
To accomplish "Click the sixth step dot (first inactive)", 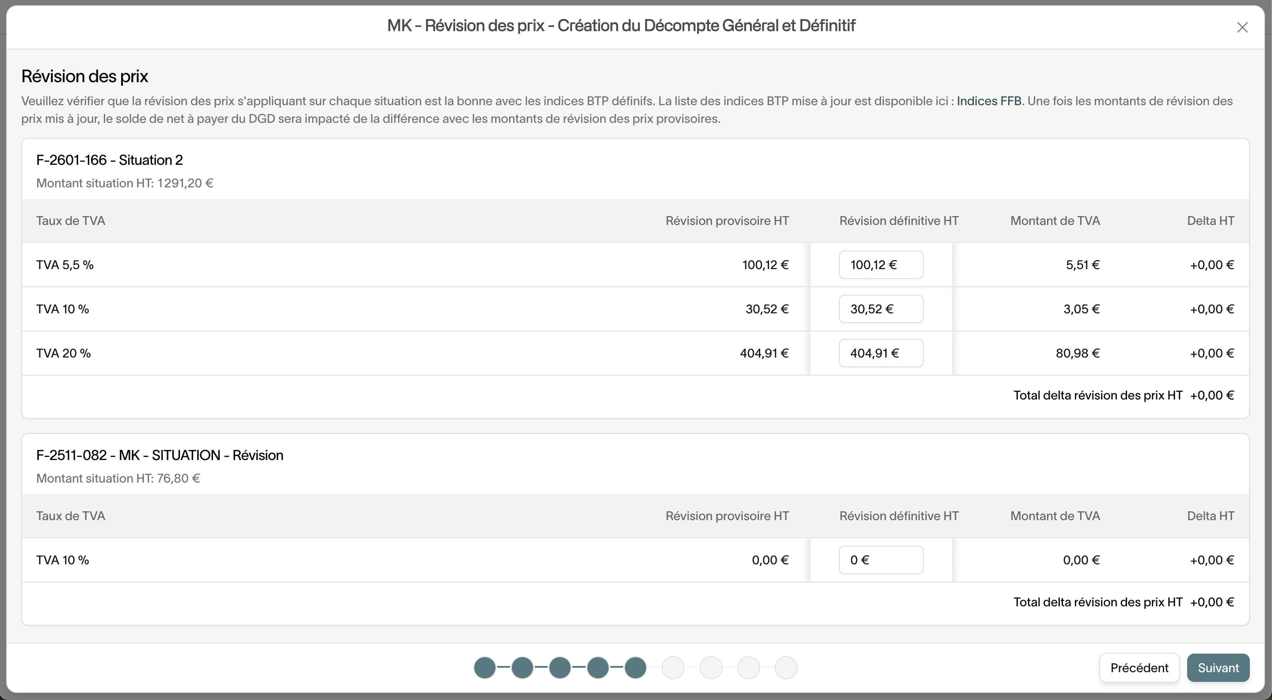I will click(673, 668).
